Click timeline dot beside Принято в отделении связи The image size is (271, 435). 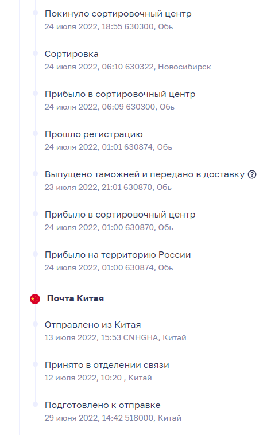[35, 364]
